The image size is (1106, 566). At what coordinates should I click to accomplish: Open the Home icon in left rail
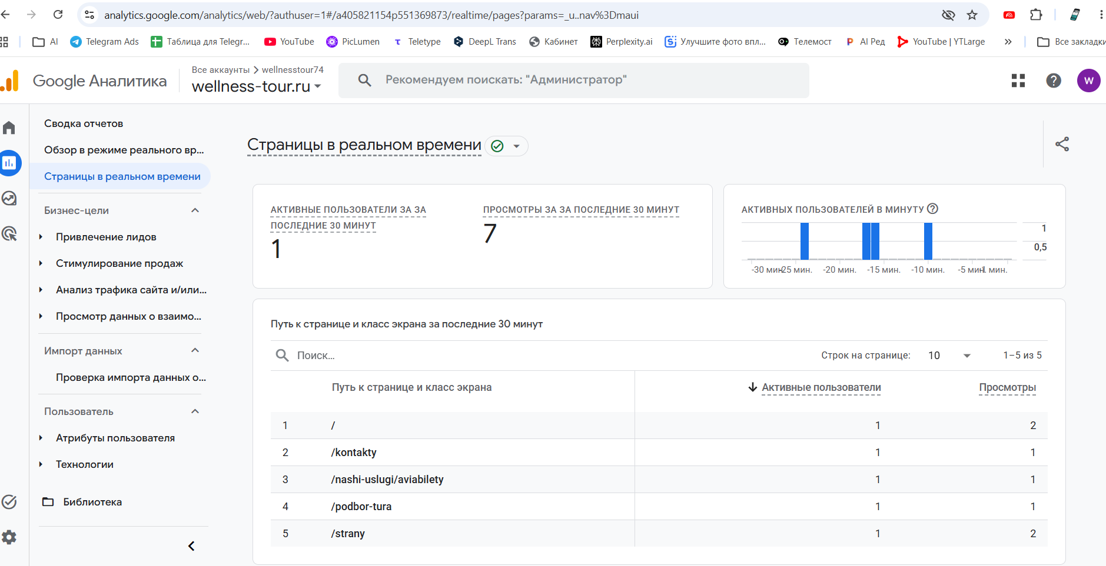(x=9, y=128)
